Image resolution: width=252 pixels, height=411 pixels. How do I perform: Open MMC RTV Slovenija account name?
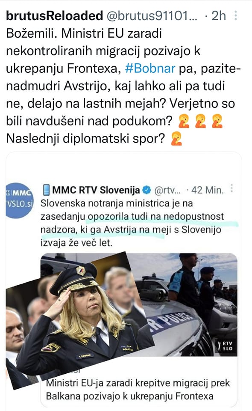point(96,190)
